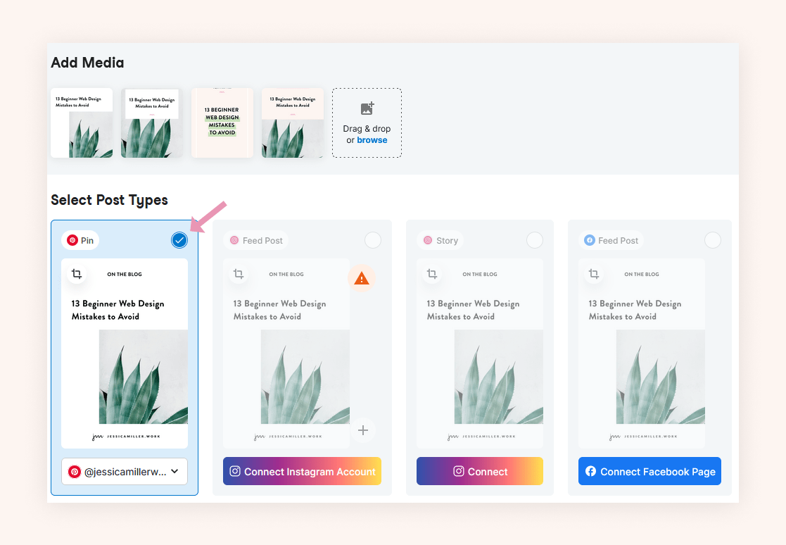Screen dimensions: 786x545
Task: Click the Connect Facebook Page button
Action: tap(649, 471)
